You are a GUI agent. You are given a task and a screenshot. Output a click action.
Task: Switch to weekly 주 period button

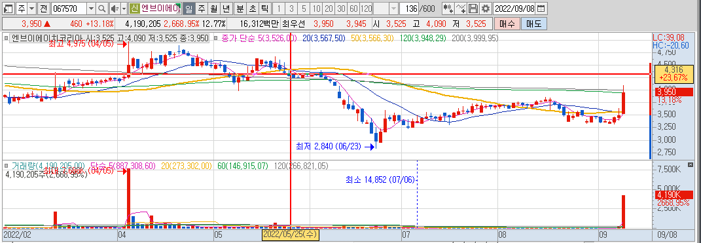click(x=202, y=8)
